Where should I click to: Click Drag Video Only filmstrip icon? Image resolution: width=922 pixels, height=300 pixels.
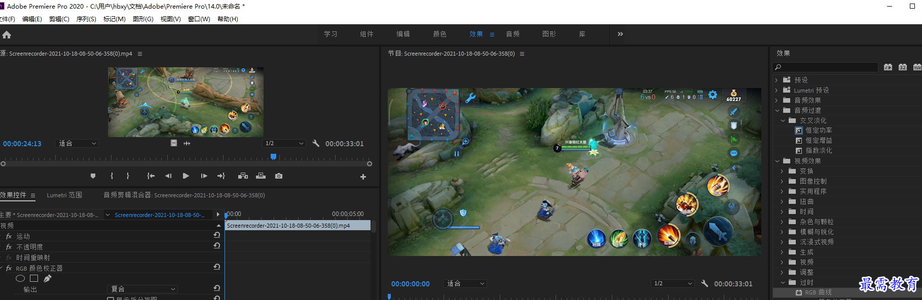[174, 143]
